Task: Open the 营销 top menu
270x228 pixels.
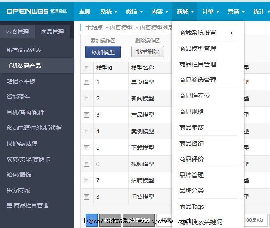Action: 236,11
